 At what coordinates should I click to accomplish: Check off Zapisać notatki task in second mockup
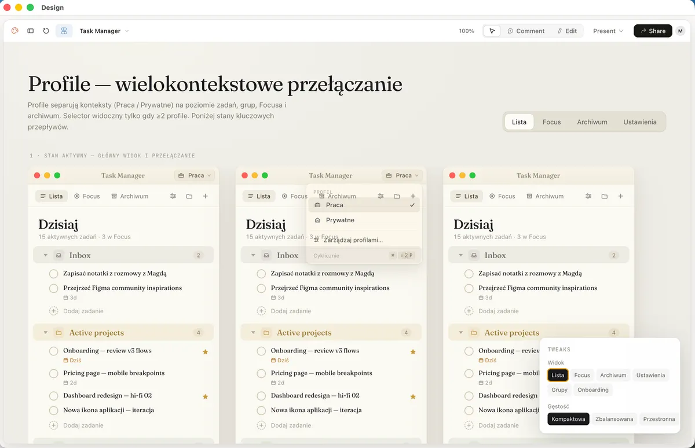(x=261, y=273)
